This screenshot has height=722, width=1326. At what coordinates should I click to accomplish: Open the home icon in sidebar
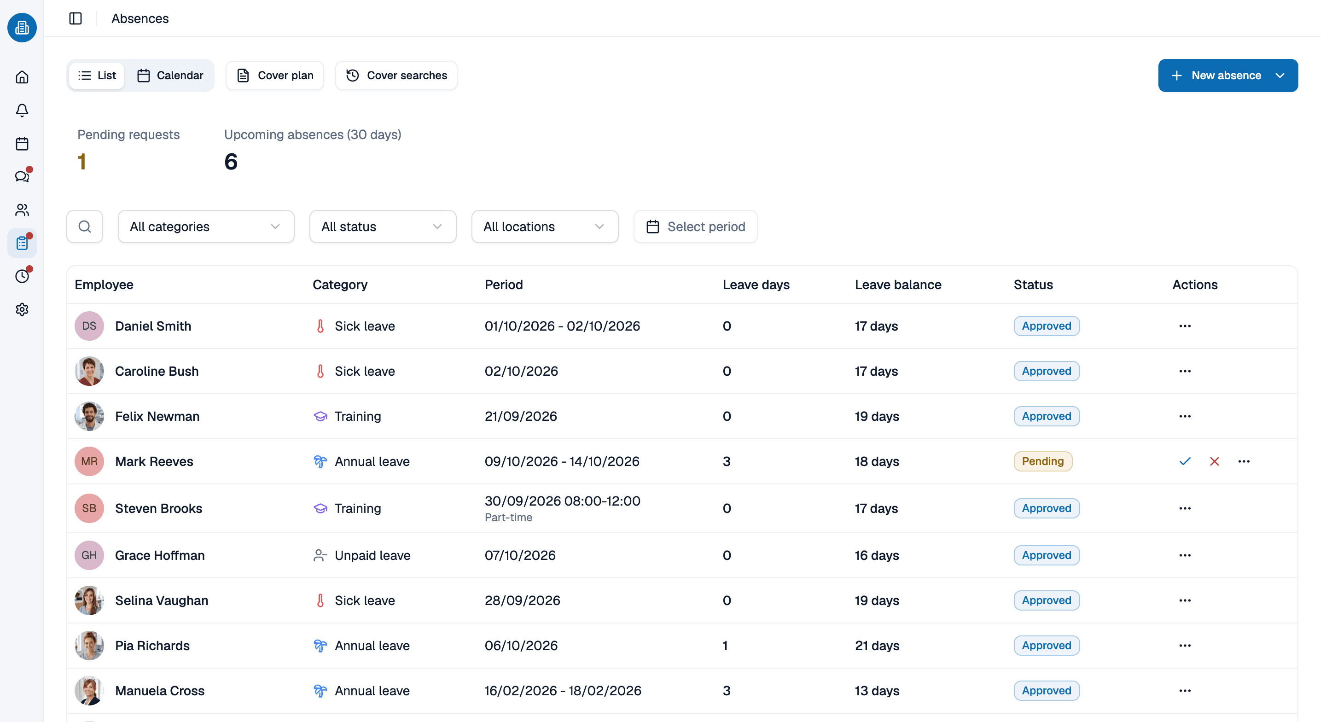coord(22,77)
